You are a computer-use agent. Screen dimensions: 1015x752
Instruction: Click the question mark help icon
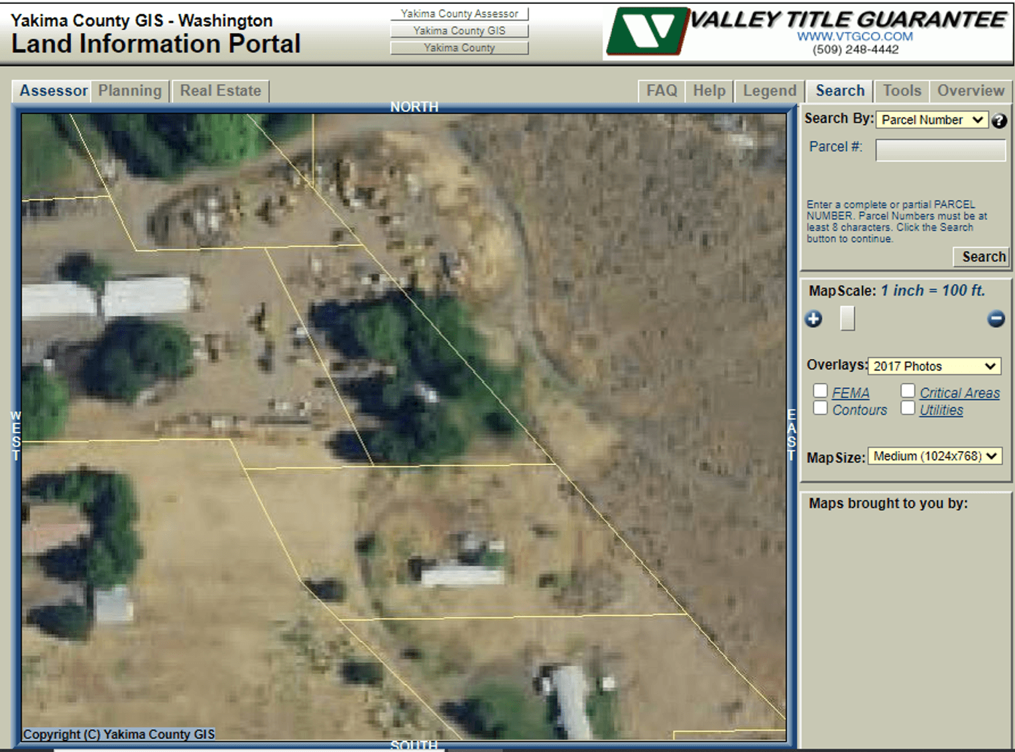(x=999, y=121)
